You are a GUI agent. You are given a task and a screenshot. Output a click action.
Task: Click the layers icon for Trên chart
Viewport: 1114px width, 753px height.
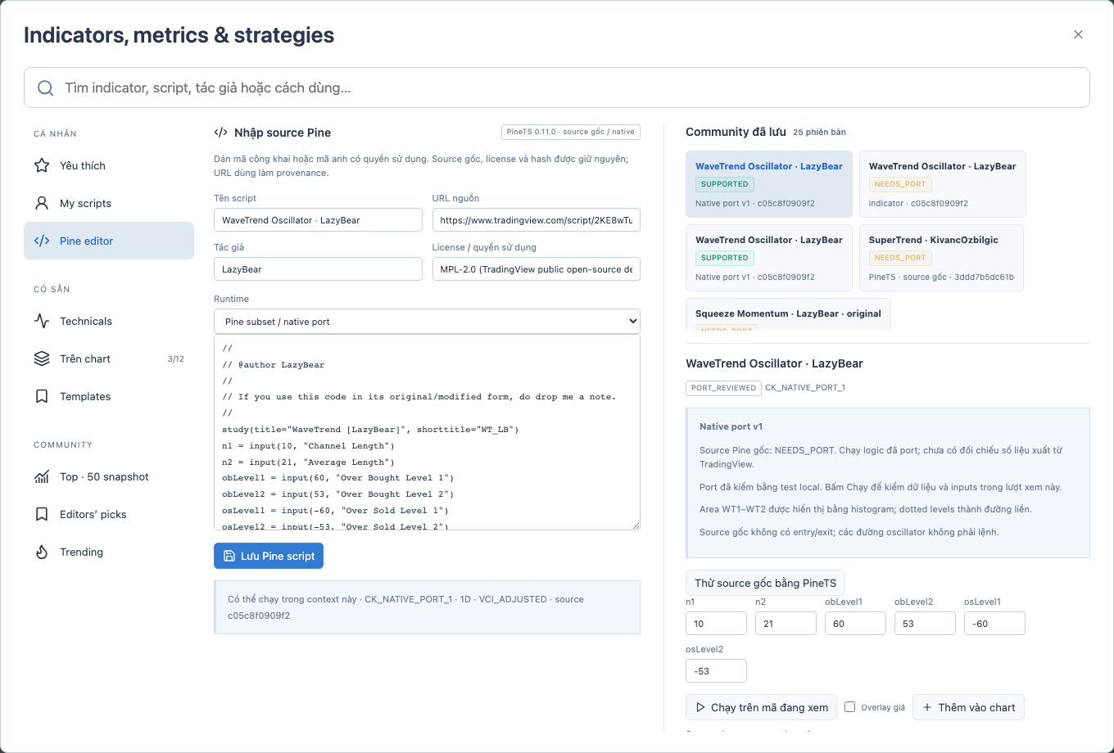tap(42, 358)
